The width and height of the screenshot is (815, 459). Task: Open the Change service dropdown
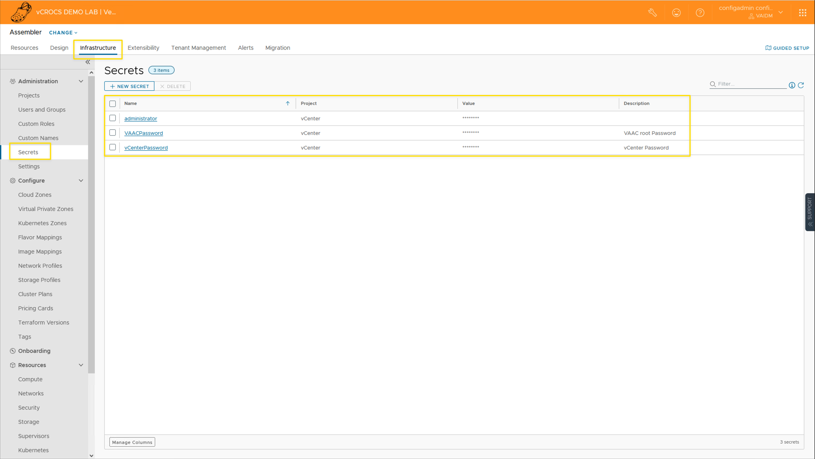(63, 33)
